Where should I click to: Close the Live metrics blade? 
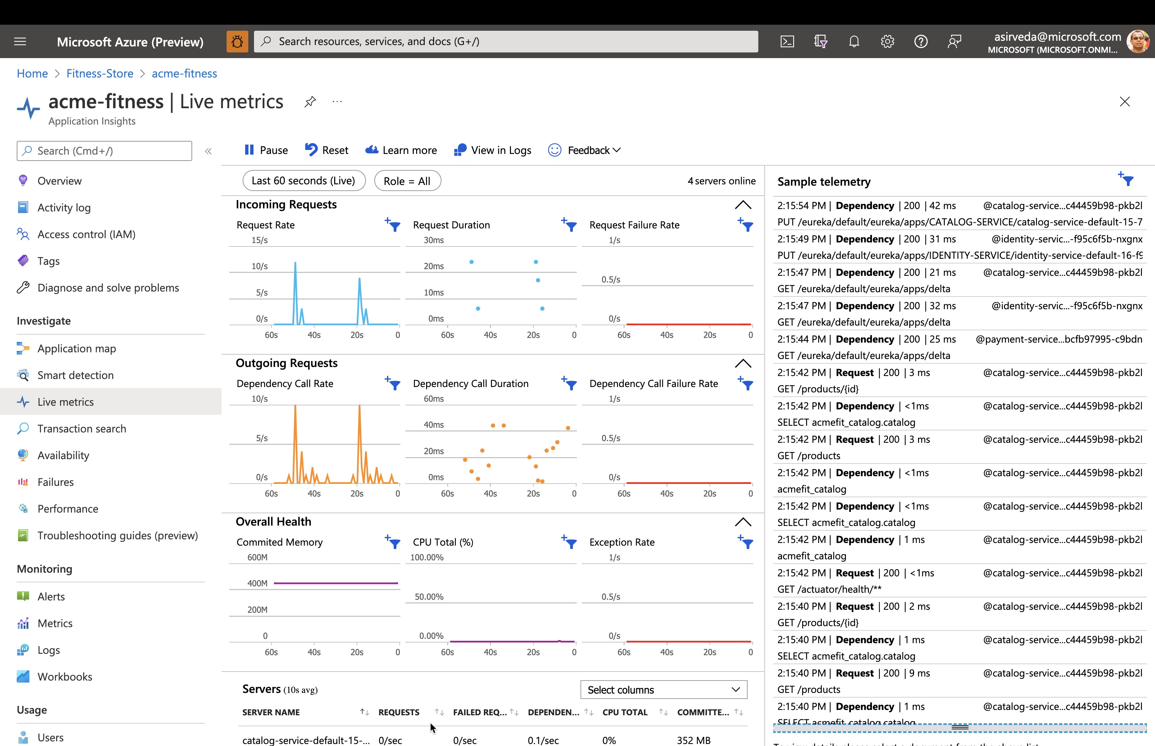pyautogui.click(x=1125, y=102)
